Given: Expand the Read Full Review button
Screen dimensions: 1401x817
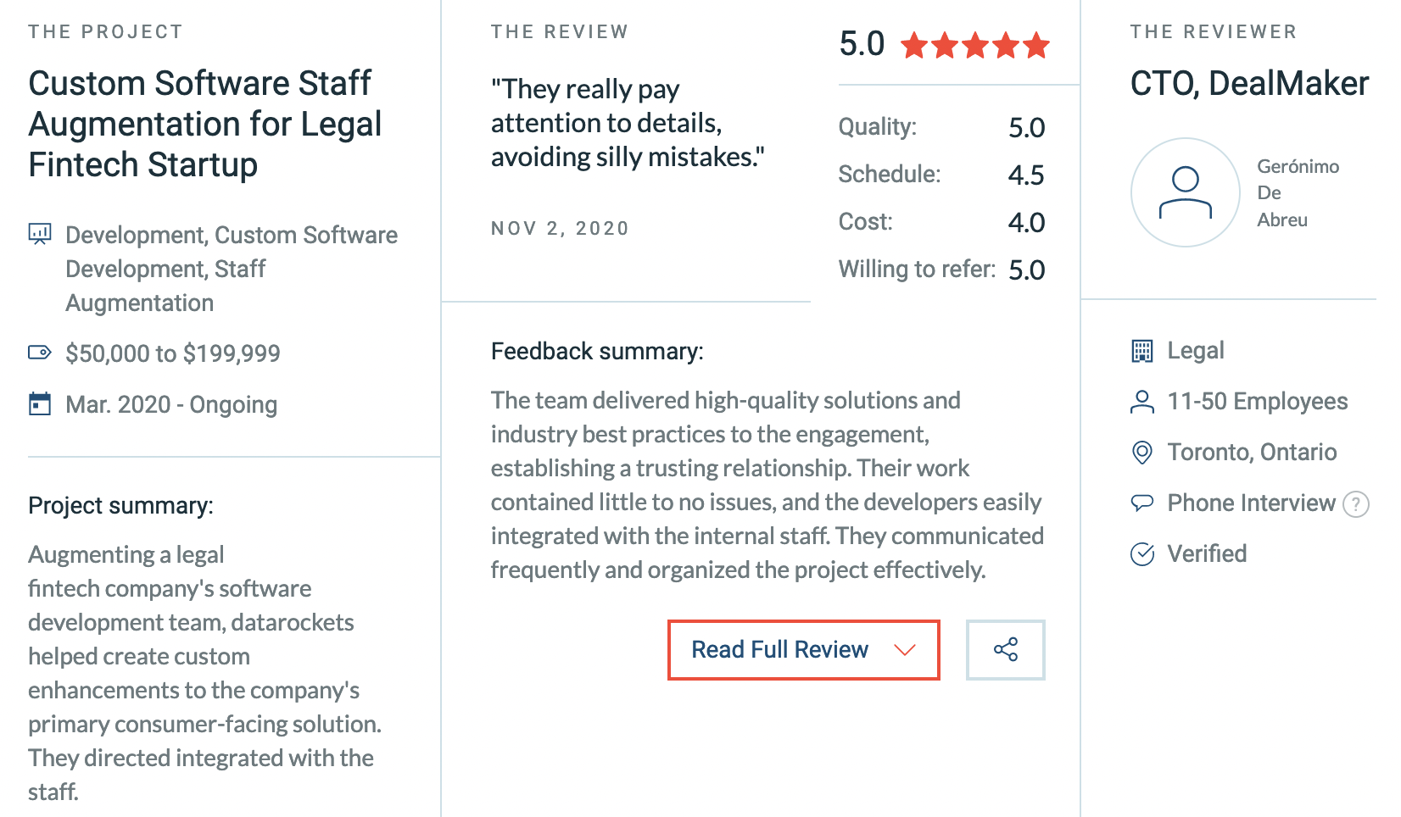Looking at the screenshot, I should (x=779, y=650).
